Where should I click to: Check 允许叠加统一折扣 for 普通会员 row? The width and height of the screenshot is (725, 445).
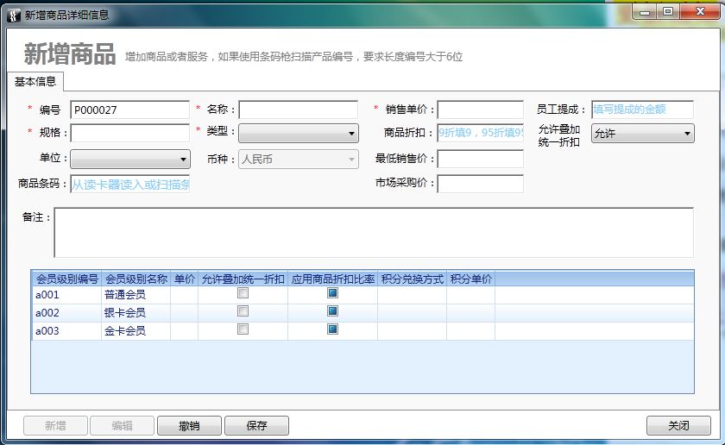point(243,293)
